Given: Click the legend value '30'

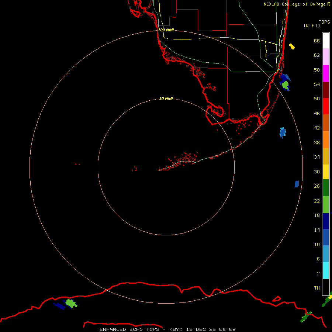Looking at the screenshot, I should [x=317, y=172].
